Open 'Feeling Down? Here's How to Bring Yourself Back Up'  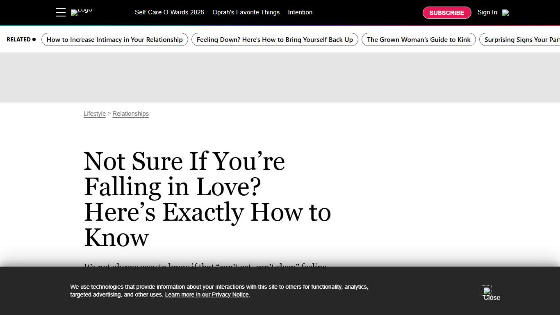coord(275,39)
